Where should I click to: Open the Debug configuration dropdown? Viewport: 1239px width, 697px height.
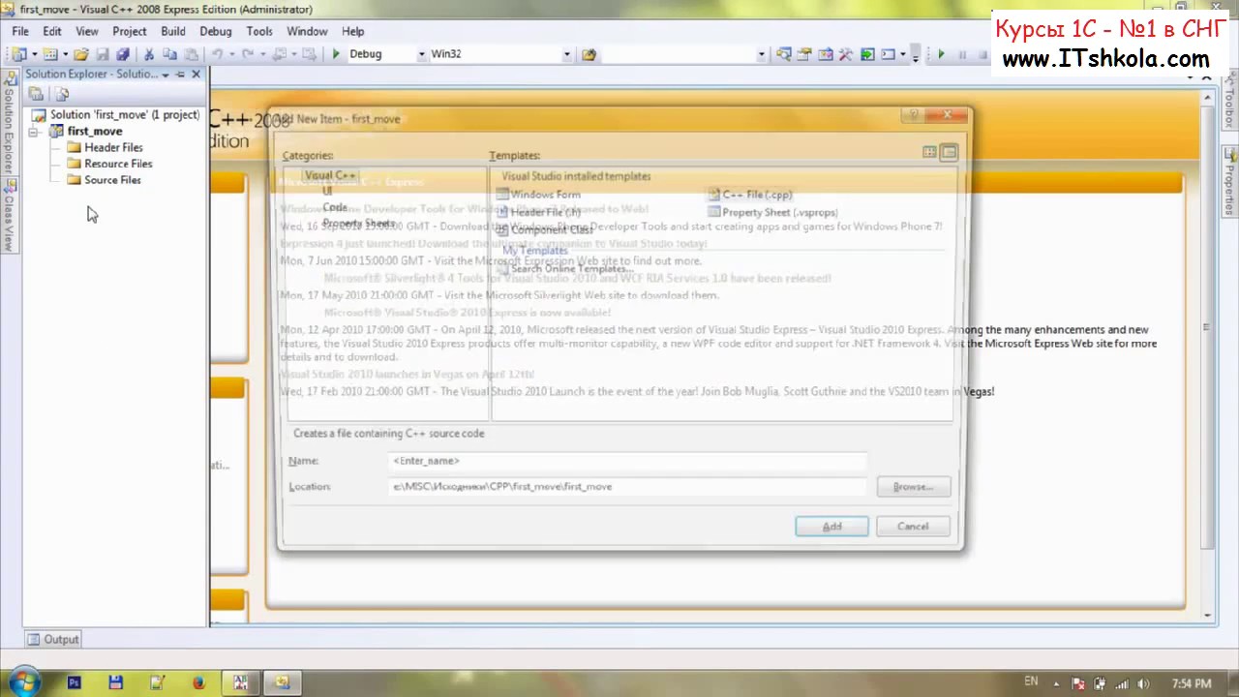[x=421, y=54]
